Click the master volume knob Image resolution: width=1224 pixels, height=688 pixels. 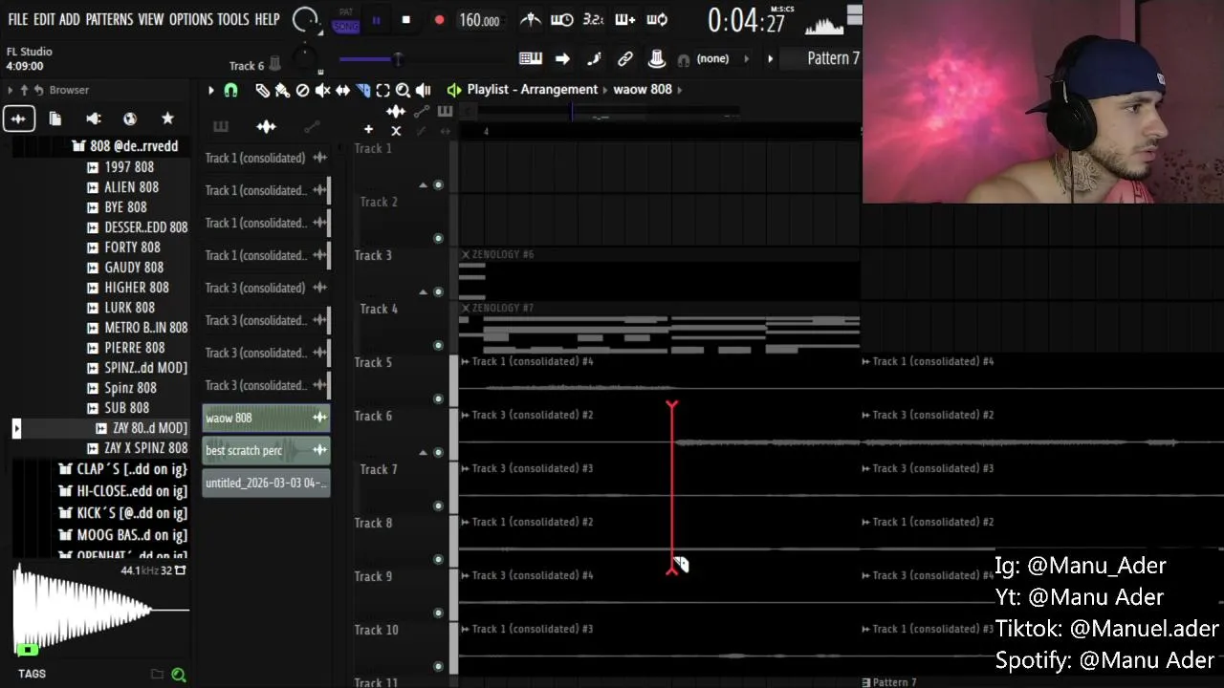[x=305, y=19]
